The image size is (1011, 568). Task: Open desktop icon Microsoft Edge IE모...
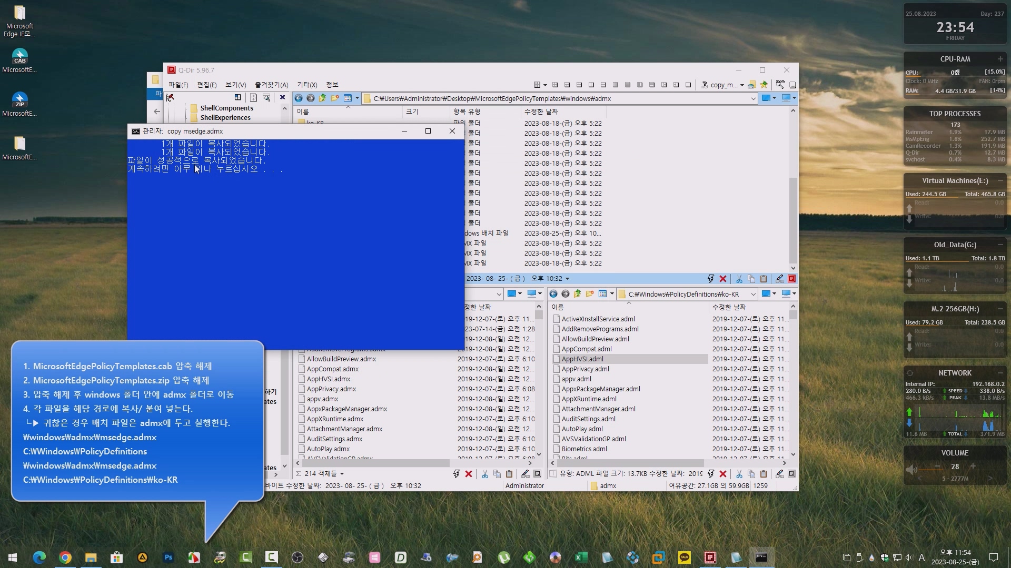pos(19,21)
